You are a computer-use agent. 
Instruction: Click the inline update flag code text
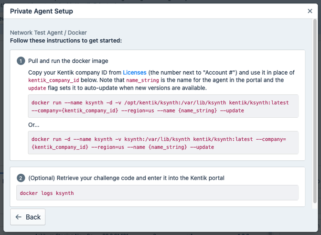tap(37, 88)
